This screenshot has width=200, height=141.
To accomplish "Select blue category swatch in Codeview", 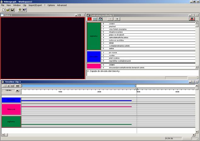I will click(94, 57).
